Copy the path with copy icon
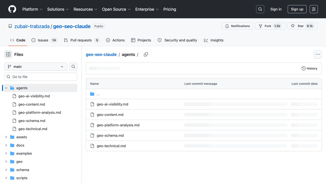Image resolution: width=326 pixels, height=183 pixels. click(x=146, y=54)
